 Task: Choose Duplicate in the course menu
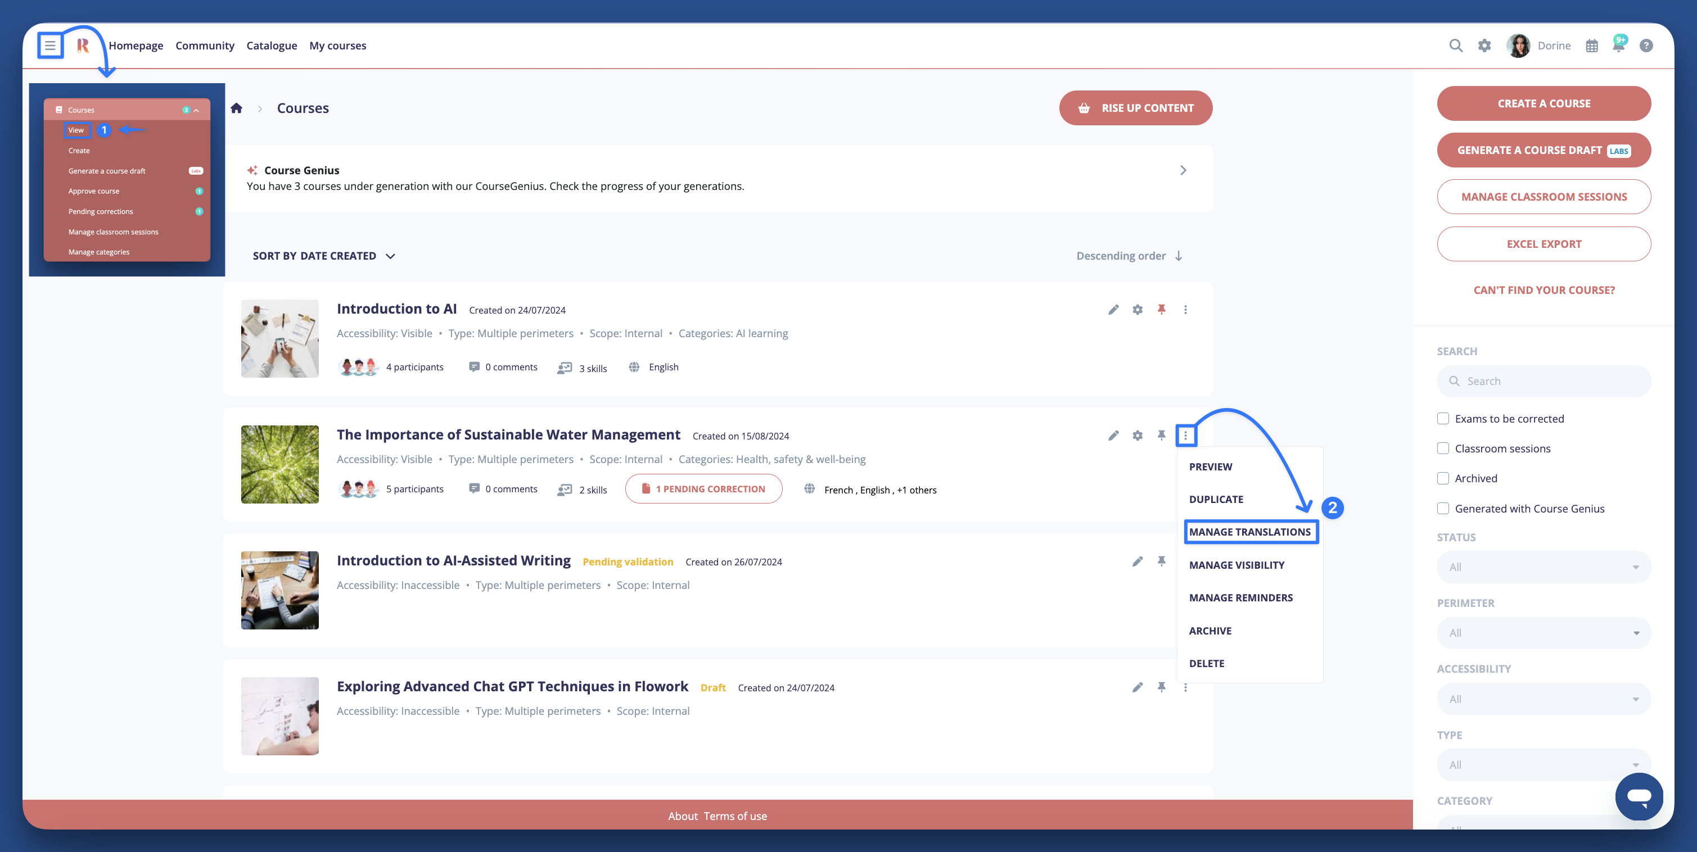tap(1216, 499)
